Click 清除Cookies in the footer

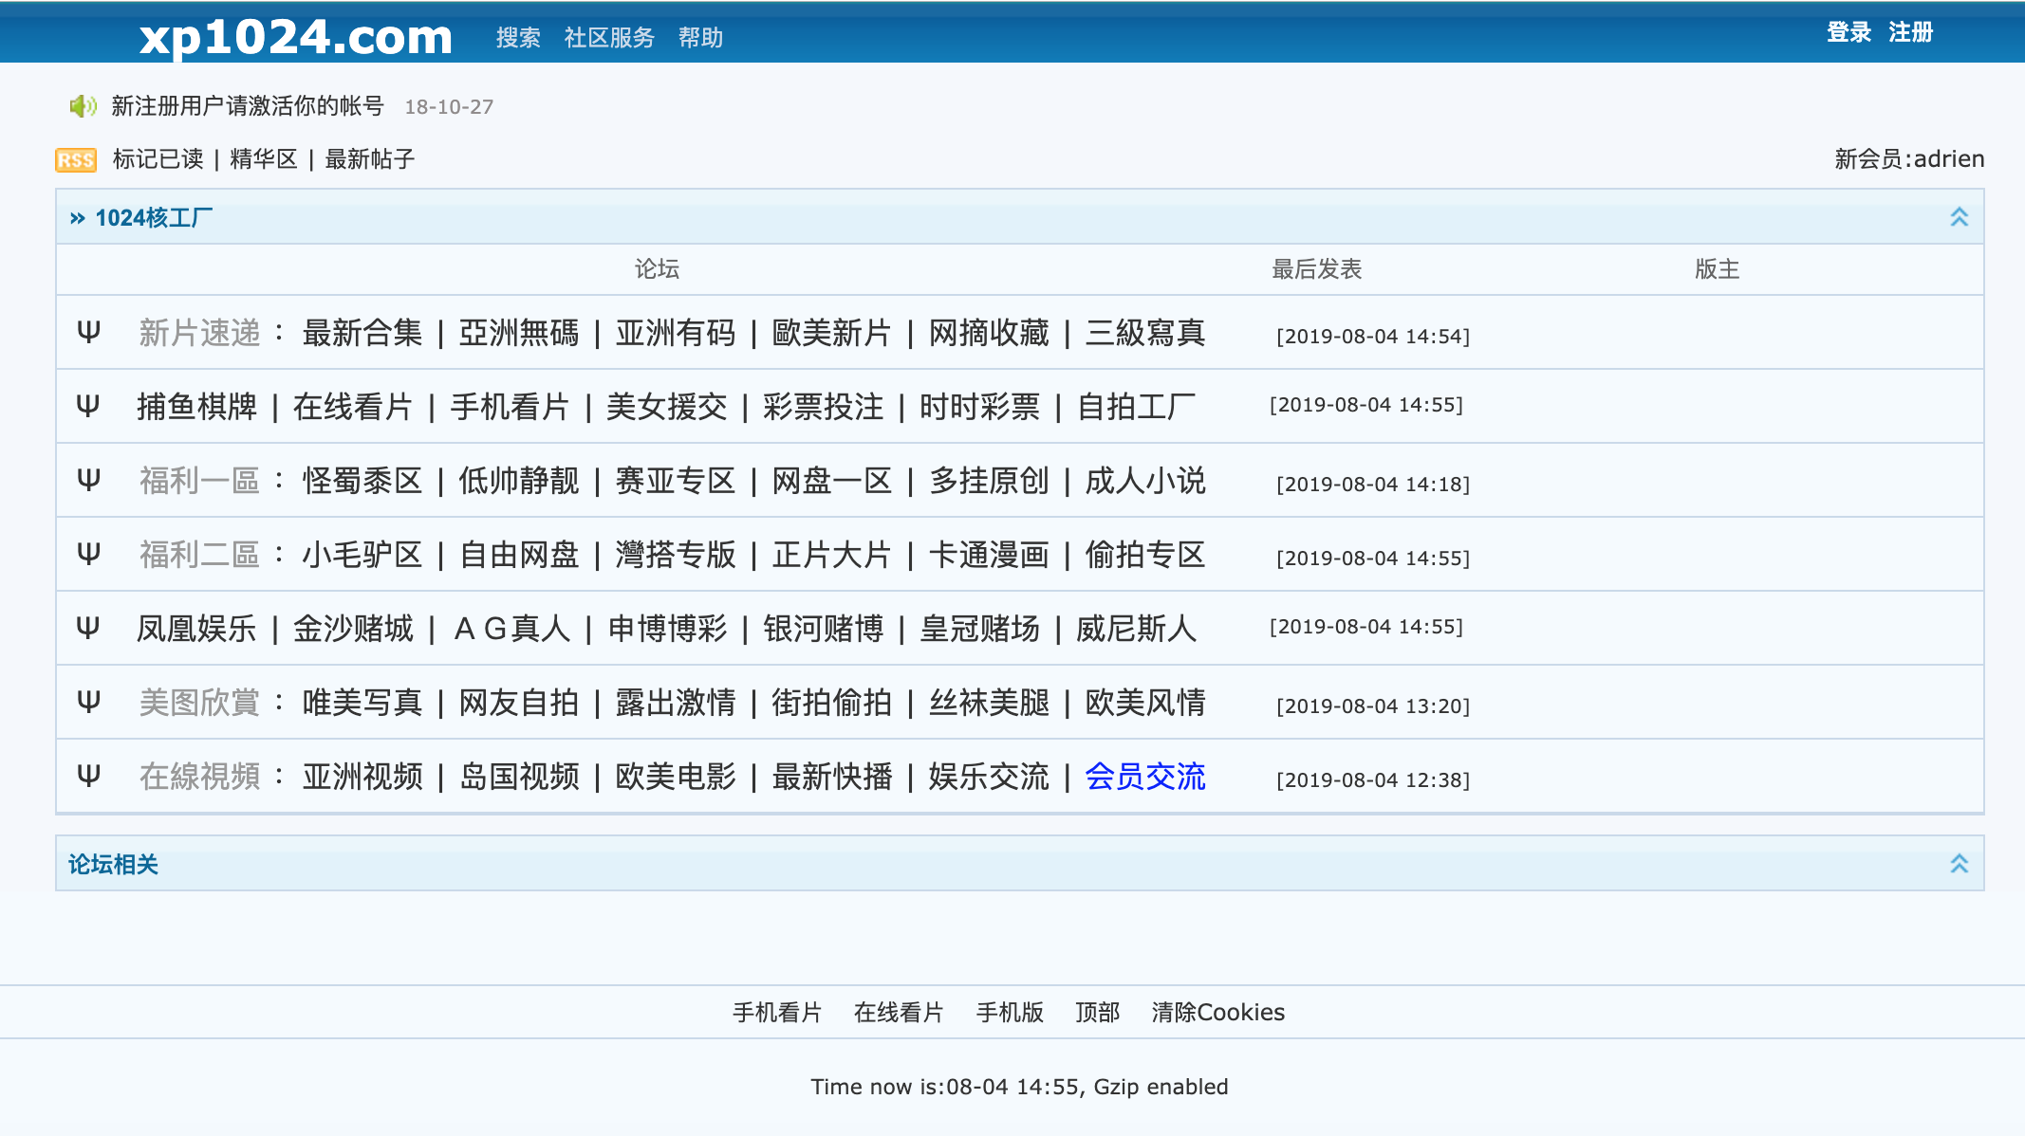click(x=1217, y=1012)
